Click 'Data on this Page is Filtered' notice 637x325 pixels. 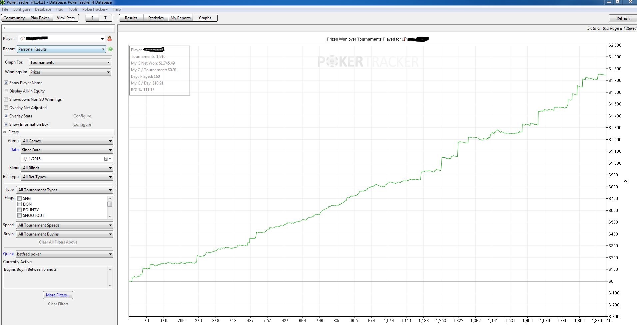[x=612, y=28]
